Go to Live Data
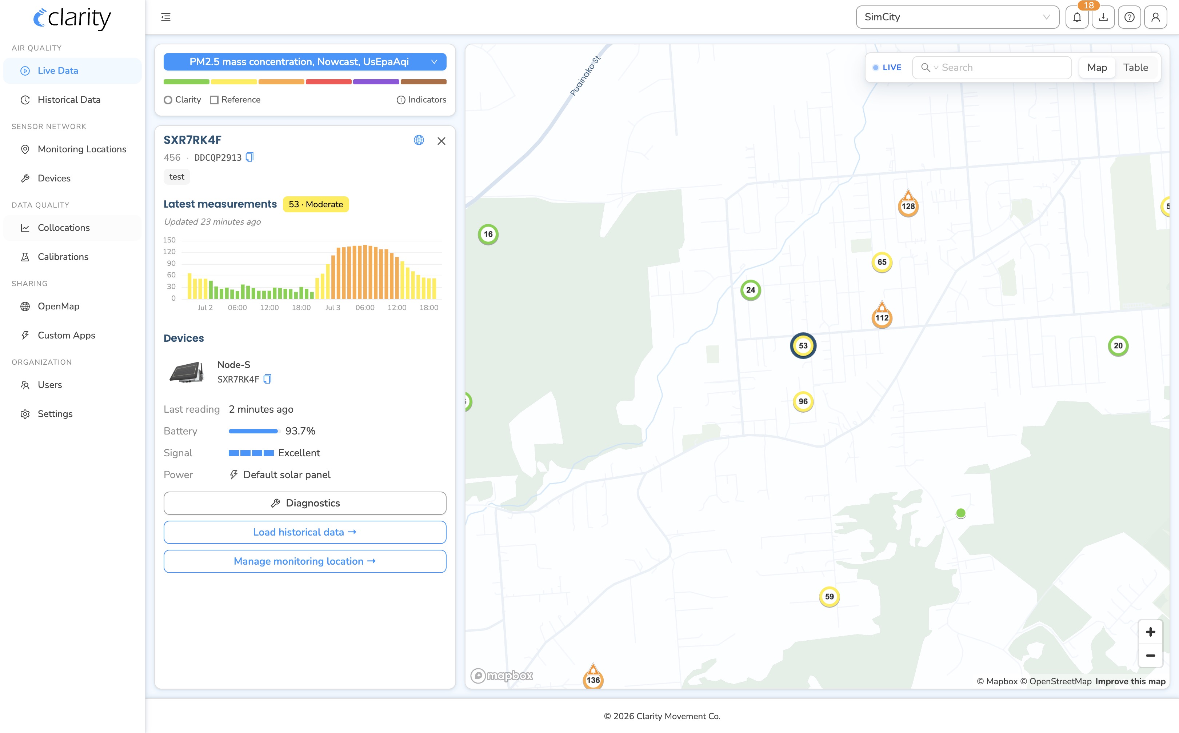 (72, 71)
